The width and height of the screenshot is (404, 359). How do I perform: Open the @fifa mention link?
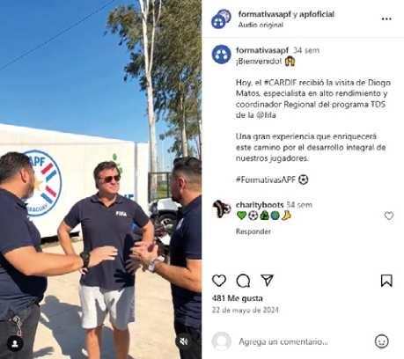point(266,115)
